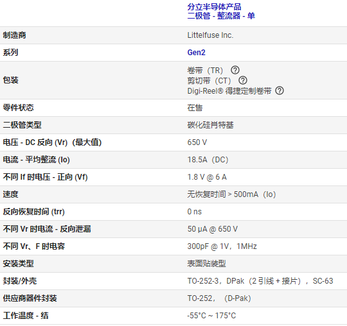Select the 表面贴装型 mounting type value

point(206,264)
